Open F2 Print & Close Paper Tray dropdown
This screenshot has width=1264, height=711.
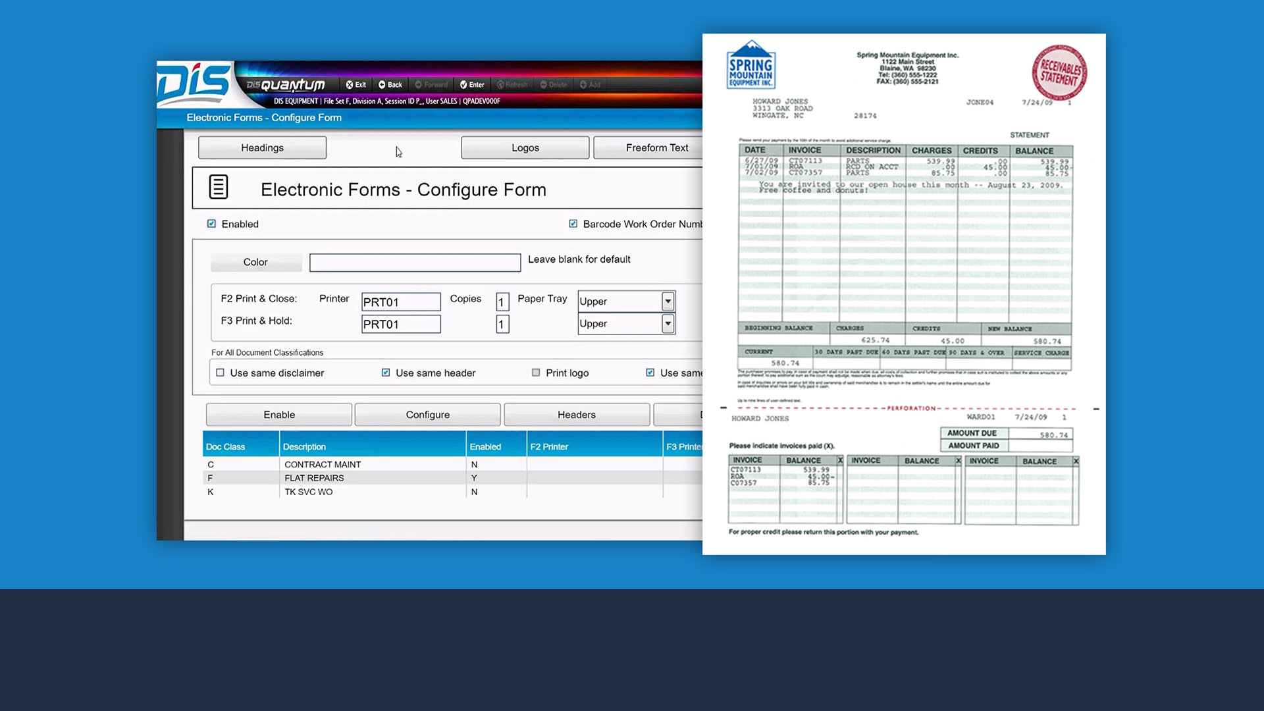point(668,302)
